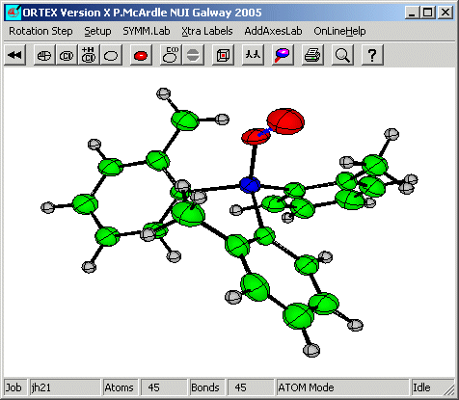
Task: Click the C1 atom label icon
Action: point(67,55)
